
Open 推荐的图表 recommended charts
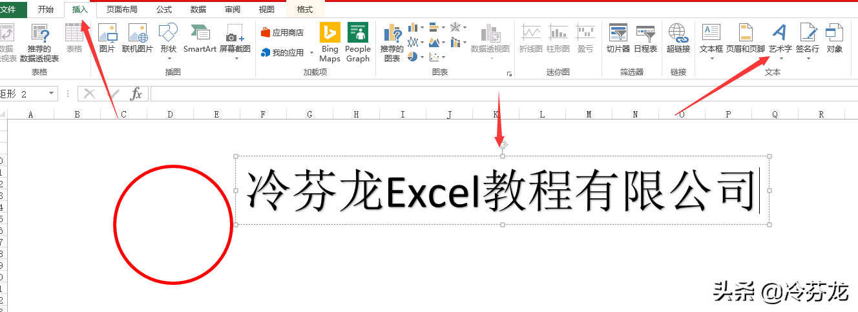392,43
